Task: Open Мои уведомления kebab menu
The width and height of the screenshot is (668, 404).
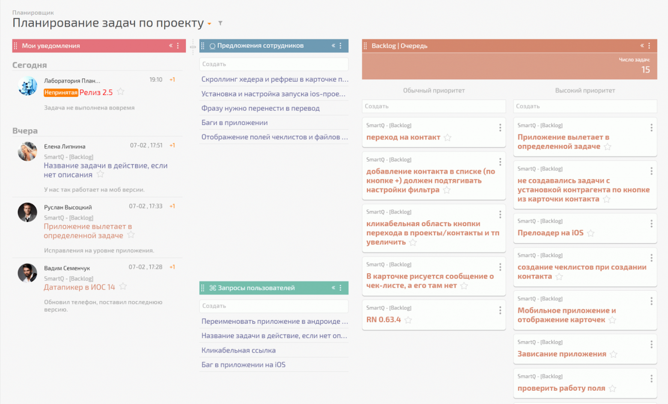Action: 178,46
